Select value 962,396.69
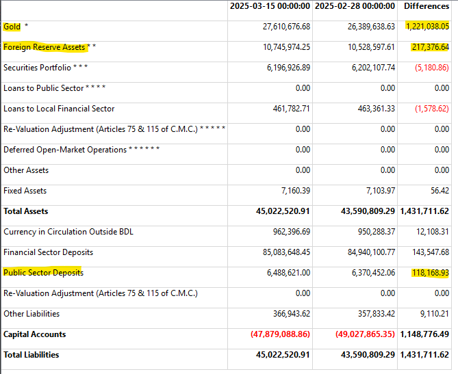The image size is (458, 374). pyautogui.click(x=292, y=232)
